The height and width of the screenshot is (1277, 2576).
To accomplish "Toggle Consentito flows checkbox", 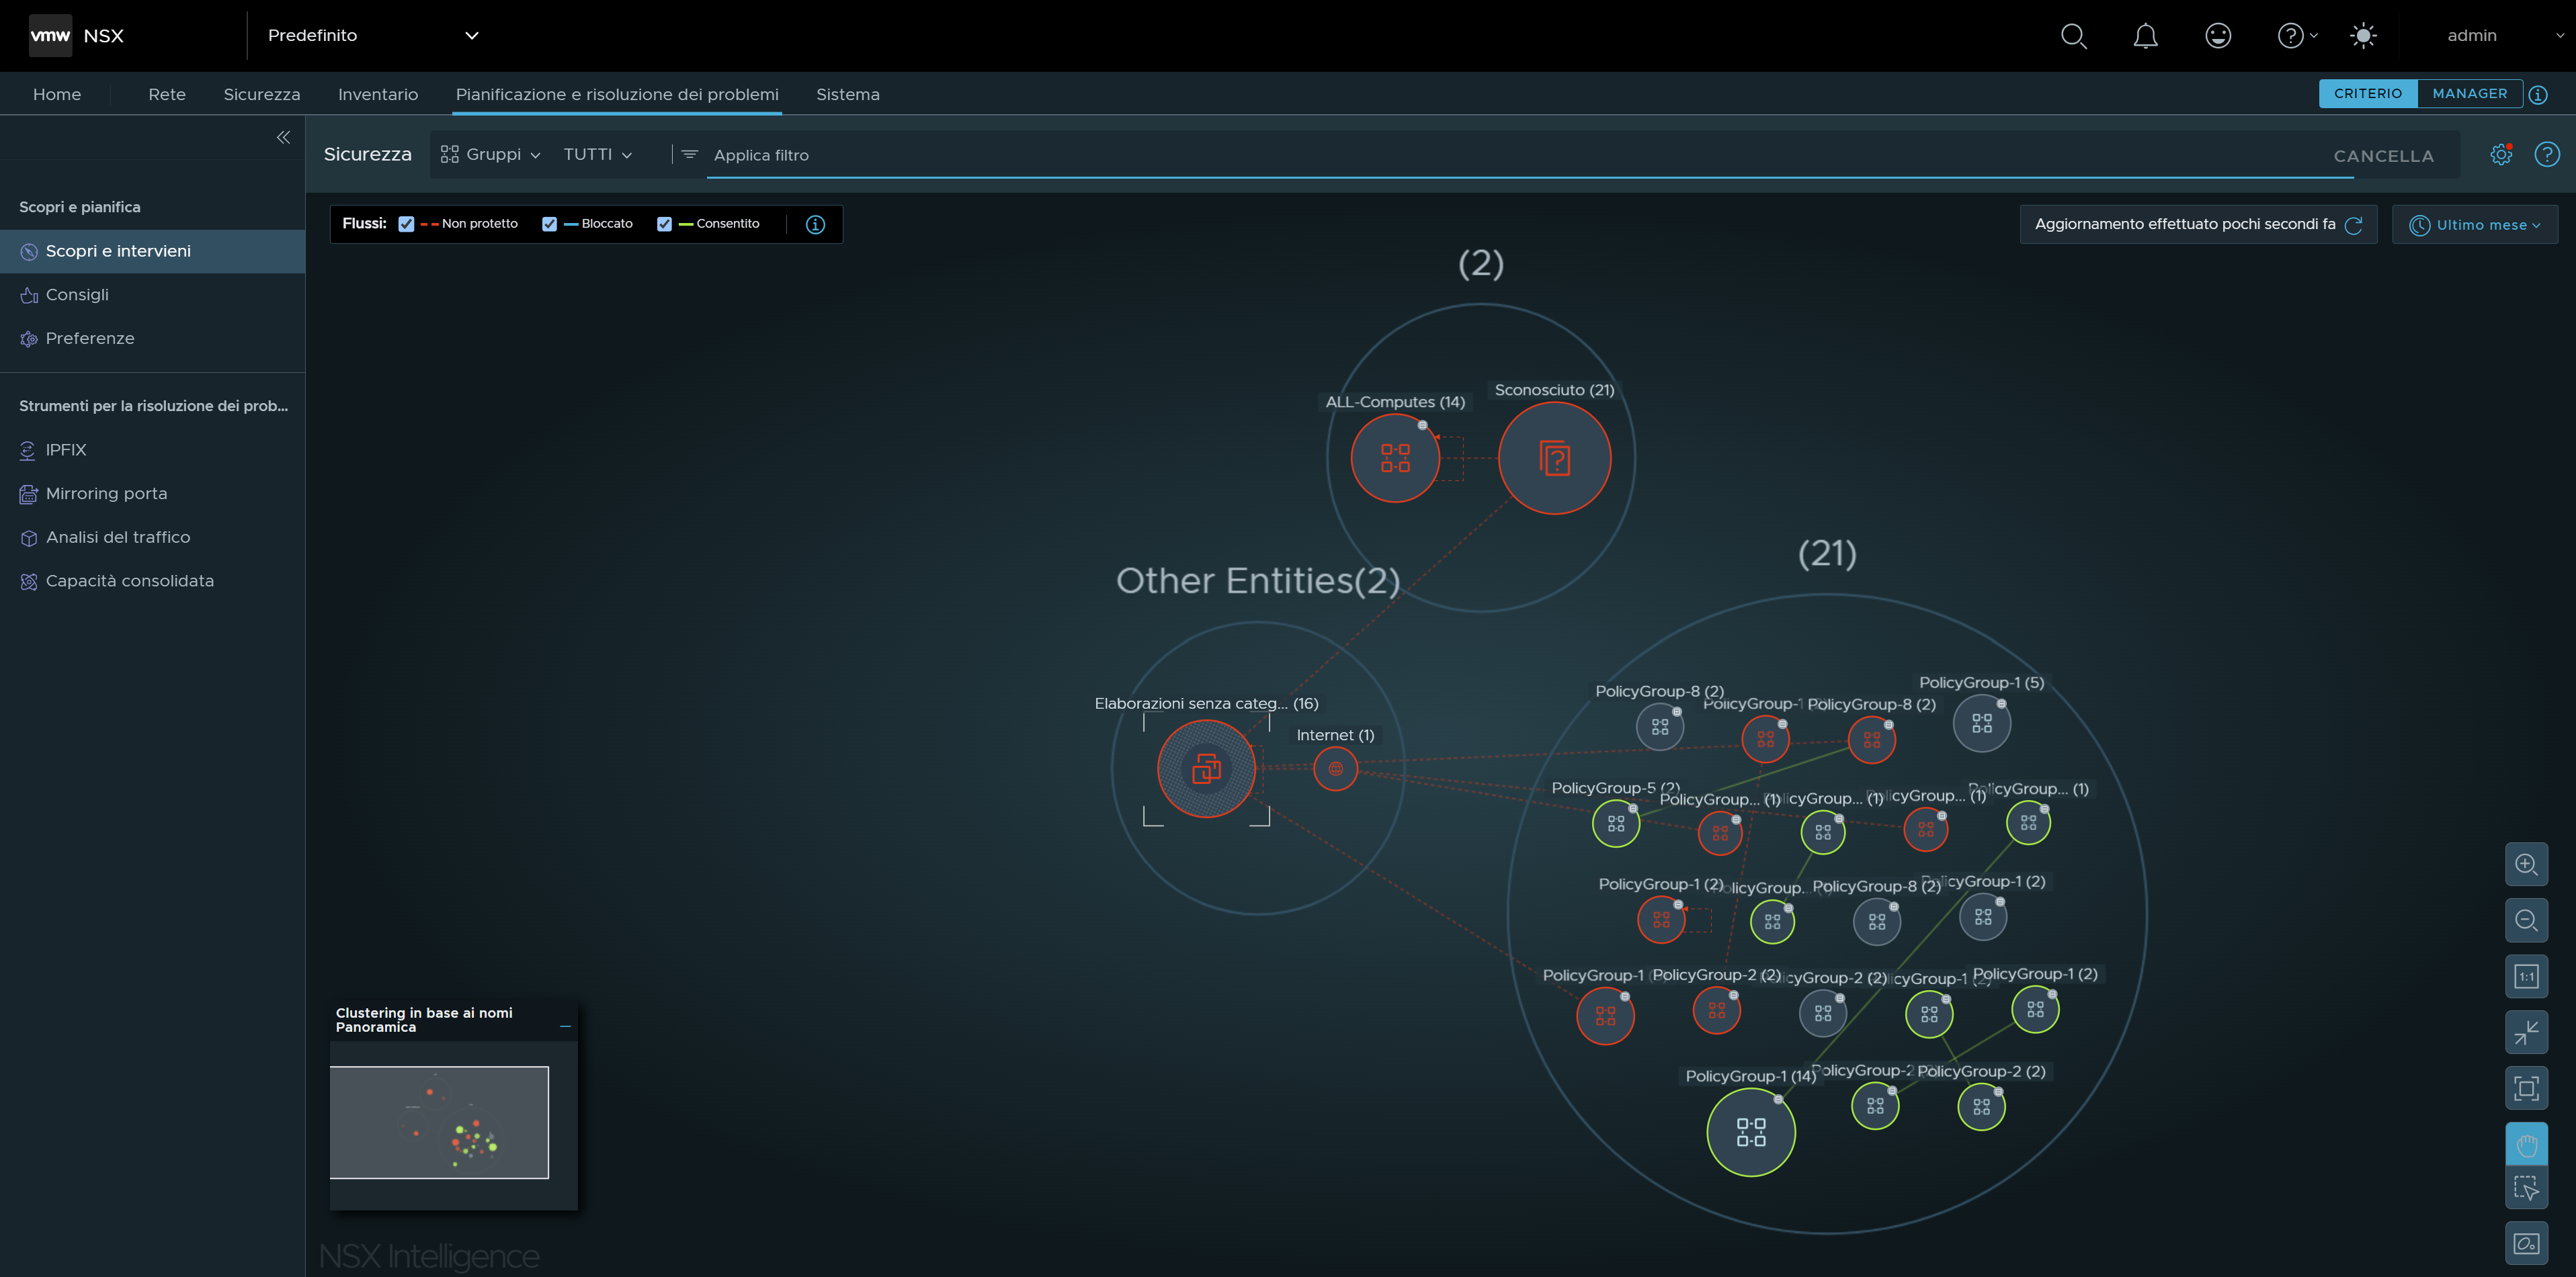I will tap(664, 225).
